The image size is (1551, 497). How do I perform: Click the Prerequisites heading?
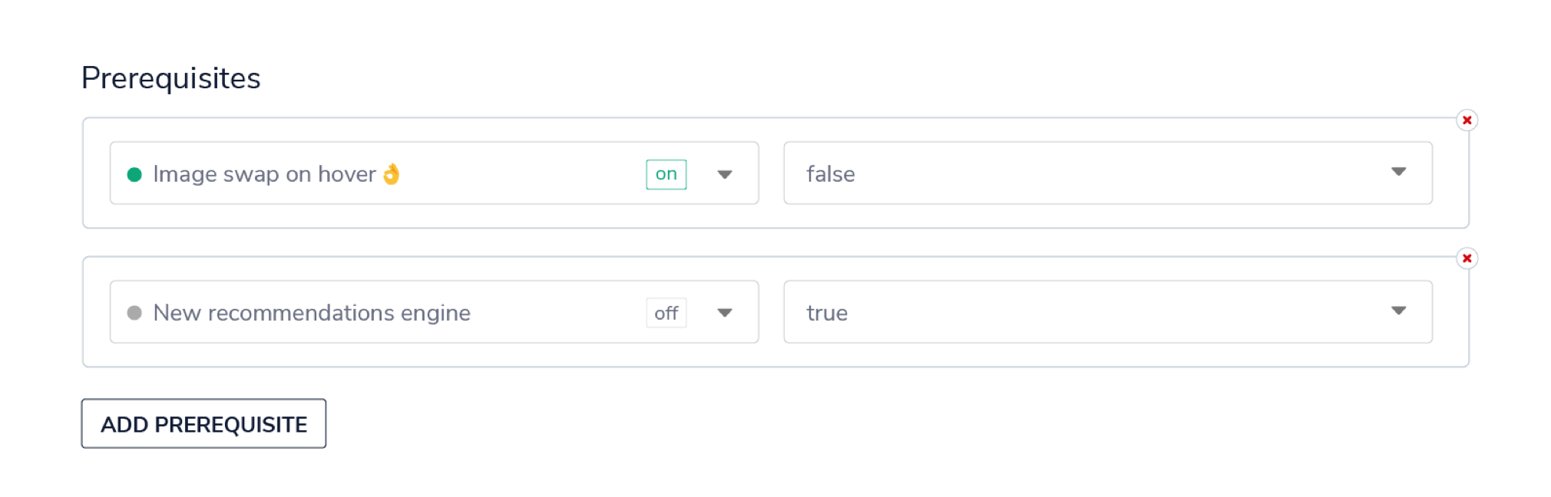170,78
